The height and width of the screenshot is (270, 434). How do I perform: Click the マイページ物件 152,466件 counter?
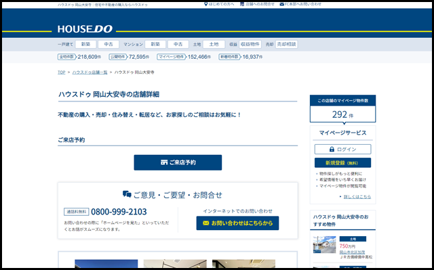click(184, 57)
